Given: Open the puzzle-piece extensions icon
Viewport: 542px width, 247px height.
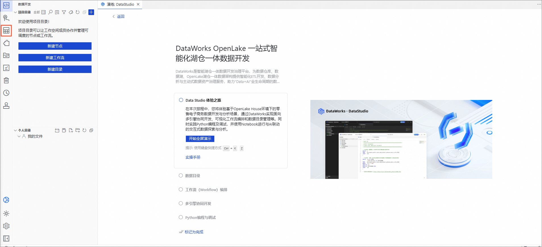Looking at the screenshot, I should tap(6, 43).
